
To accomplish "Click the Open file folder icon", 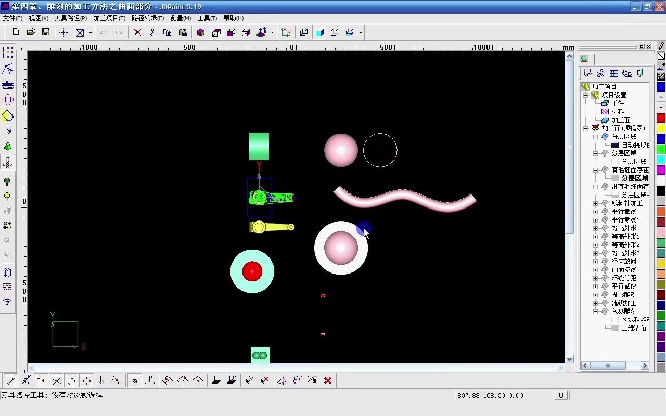I will (31, 32).
